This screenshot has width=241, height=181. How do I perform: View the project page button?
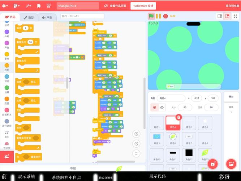point(115,6)
